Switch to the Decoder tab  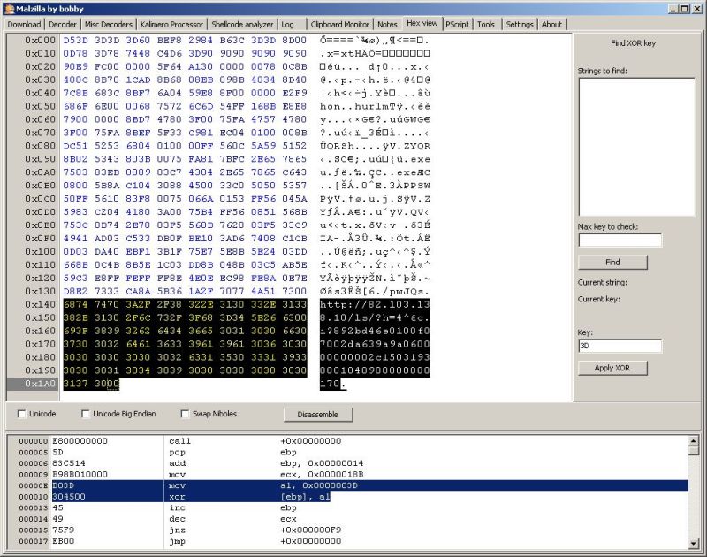pos(60,24)
